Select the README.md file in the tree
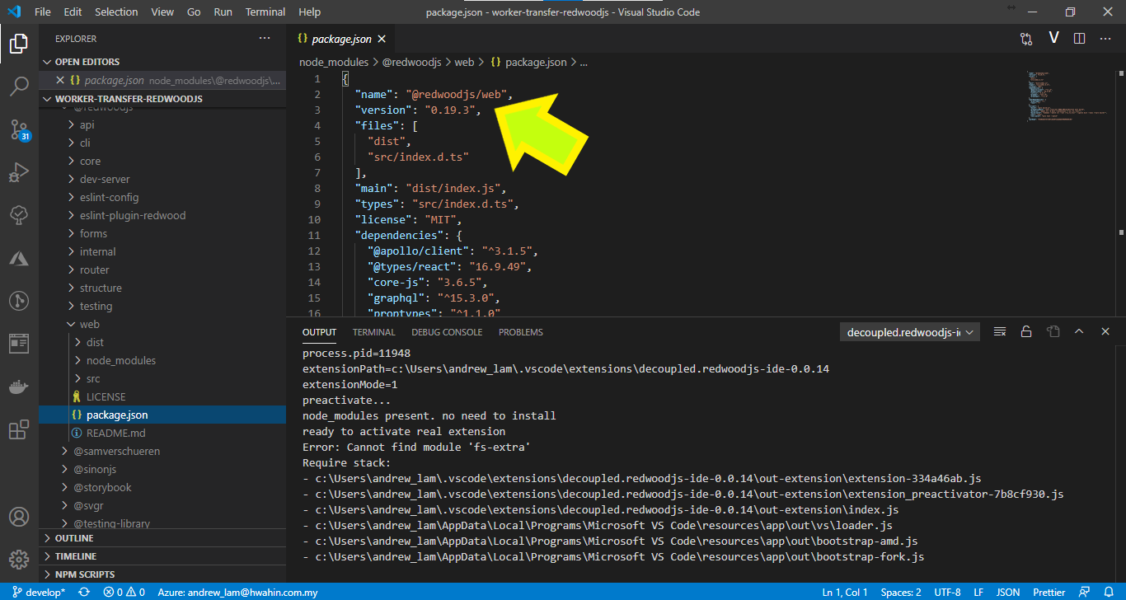The height and width of the screenshot is (600, 1126). 162,433
